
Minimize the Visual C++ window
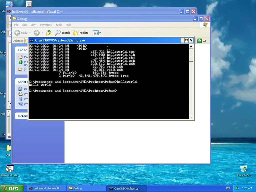[x=182, y=11]
